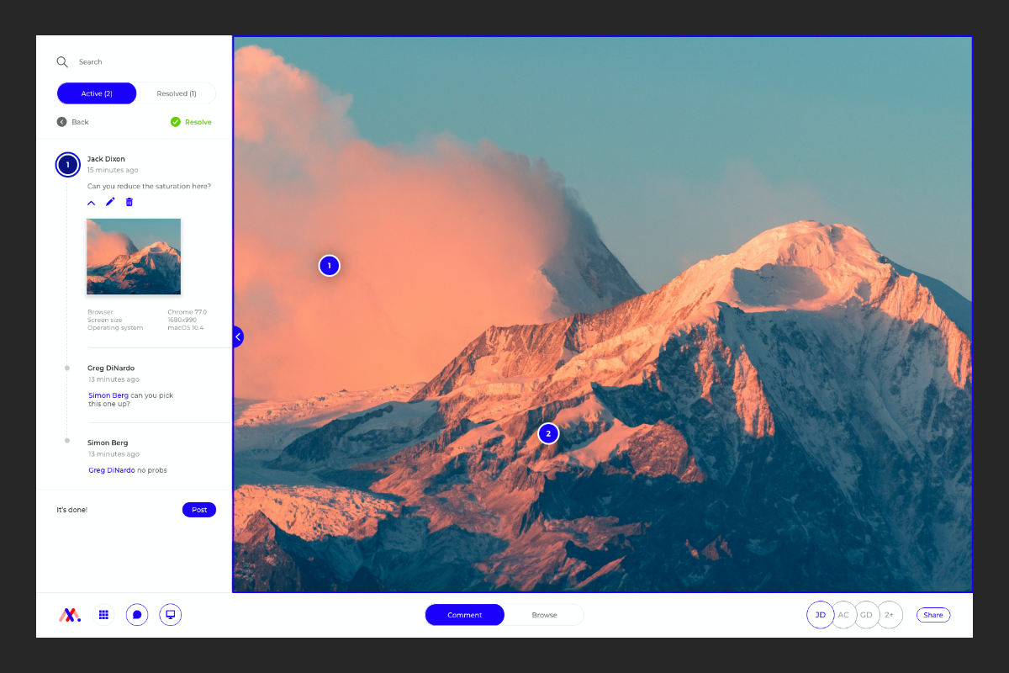Open comment pin 2 on the mountain image

pyautogui.click(x=548, y=433)
